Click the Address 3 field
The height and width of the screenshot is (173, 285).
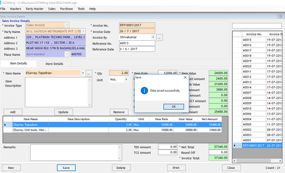[x=56, y=48]
